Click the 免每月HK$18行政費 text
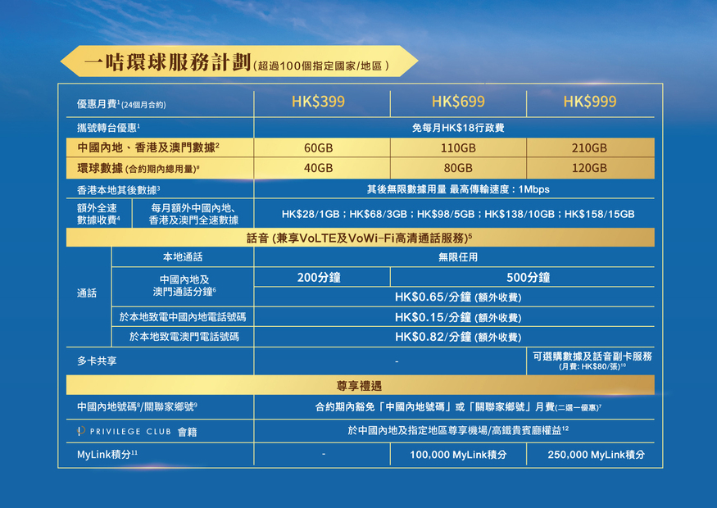Viewport: 717px width, 508px height. 457,128
